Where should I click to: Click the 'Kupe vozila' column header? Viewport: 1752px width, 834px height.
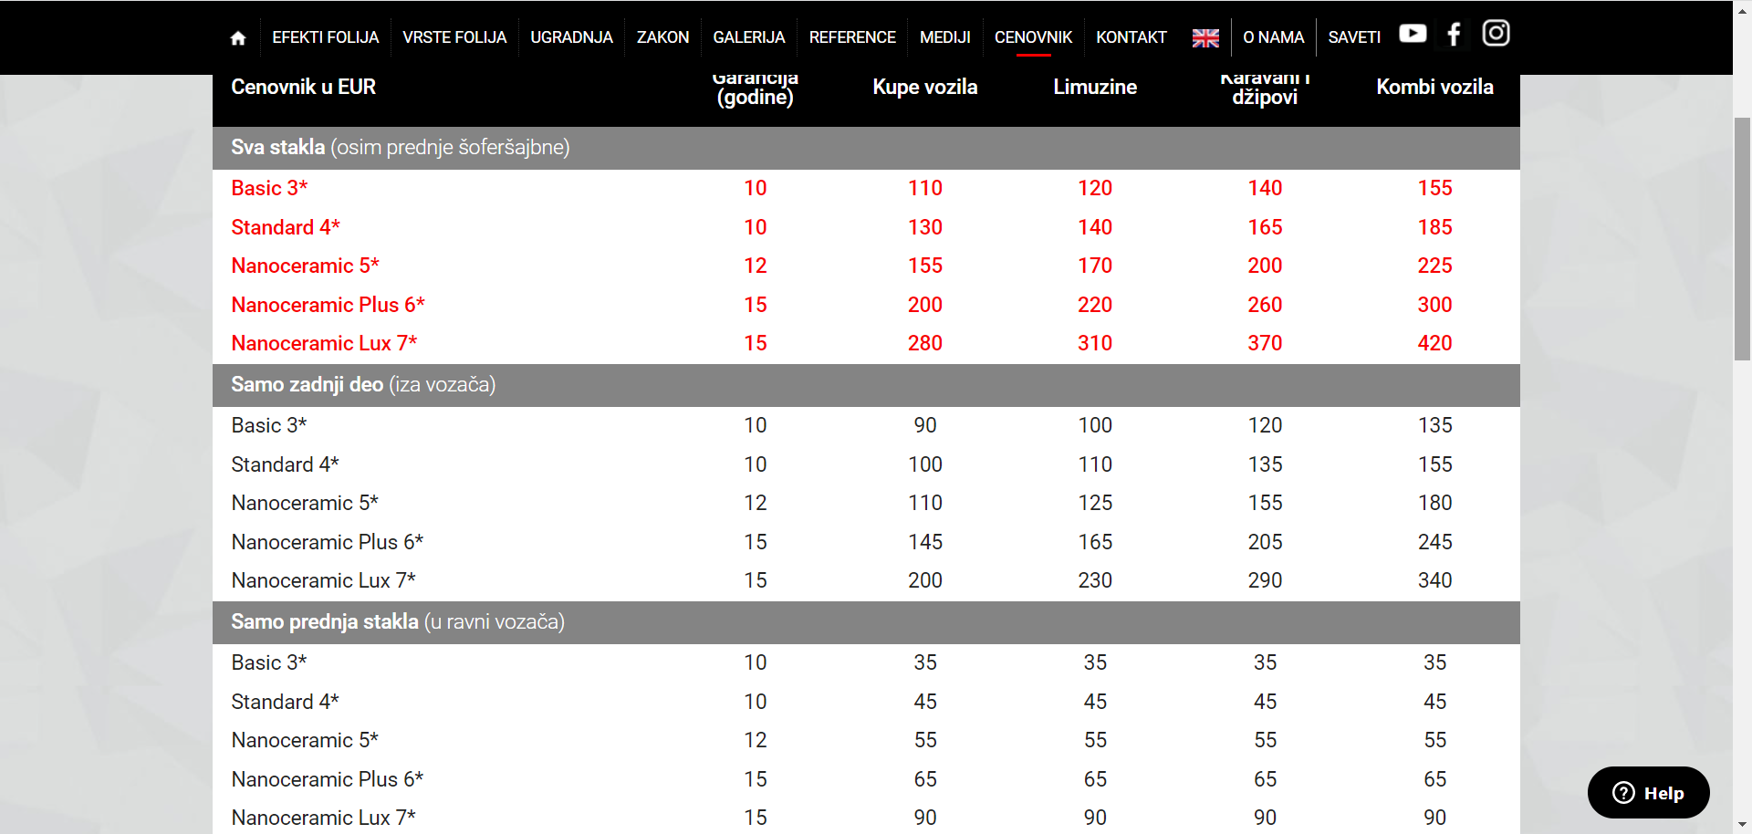924,87
